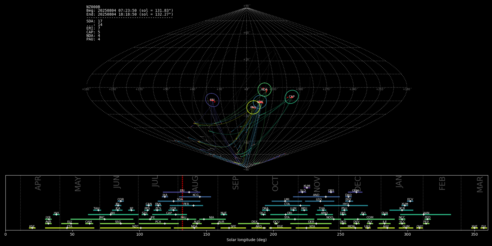Click the NTA shower bar in timeline
Screen dimensions: 492x246
tap(312, 228)
